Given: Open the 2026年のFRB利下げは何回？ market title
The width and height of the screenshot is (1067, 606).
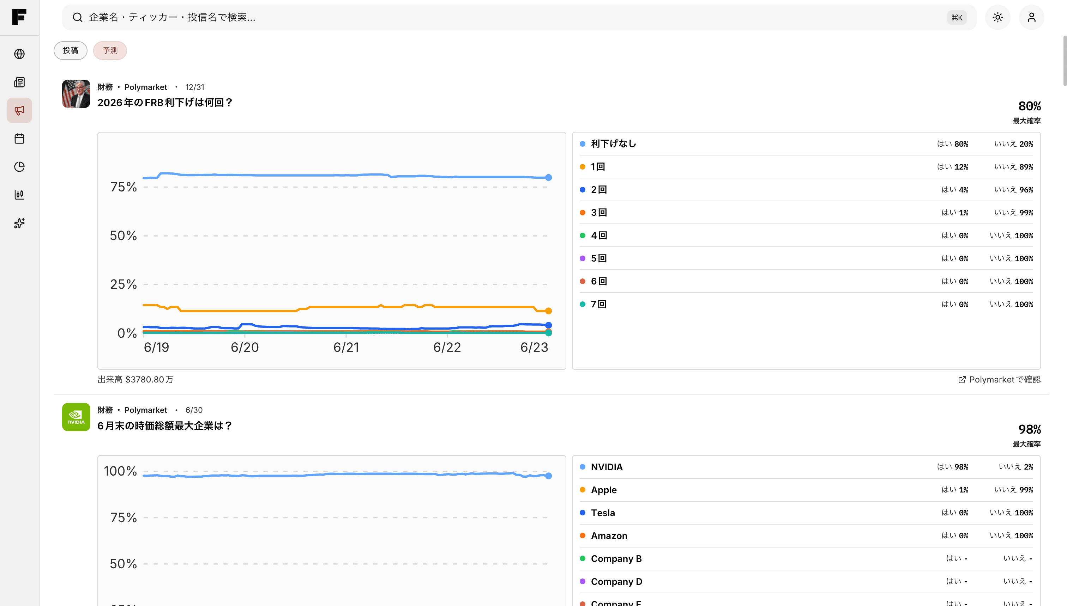Looking at the screenshot, I should tap(165, 102).
